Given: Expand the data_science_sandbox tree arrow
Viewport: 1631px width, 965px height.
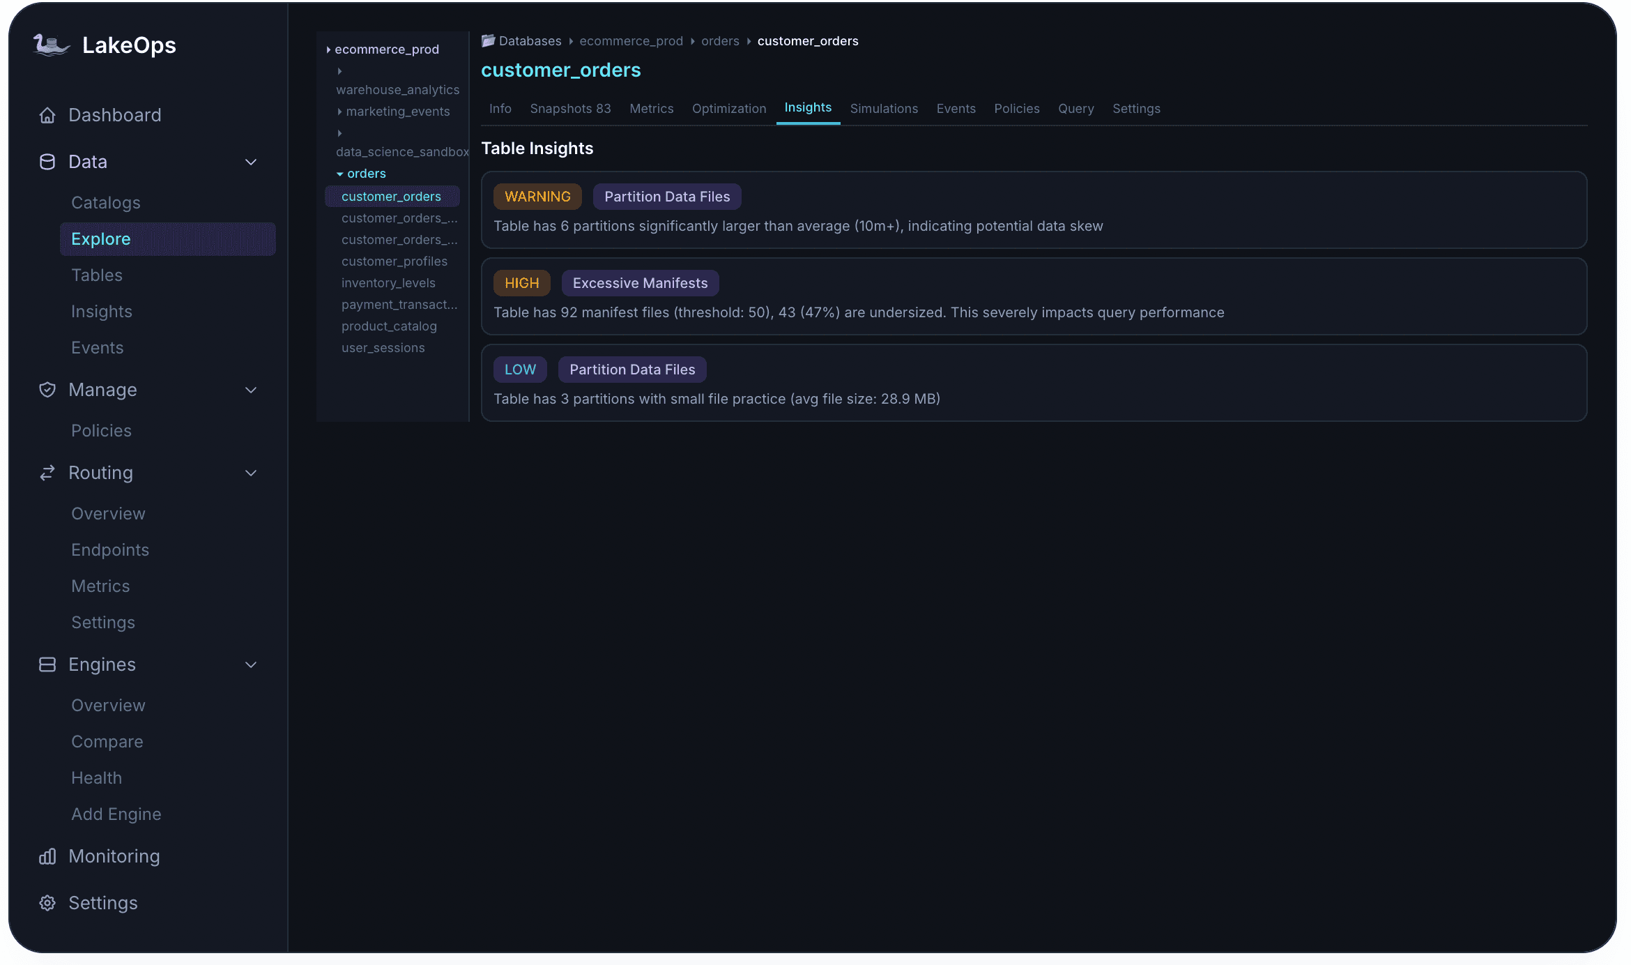Looking at the screenshot, I should coord(339,133).
